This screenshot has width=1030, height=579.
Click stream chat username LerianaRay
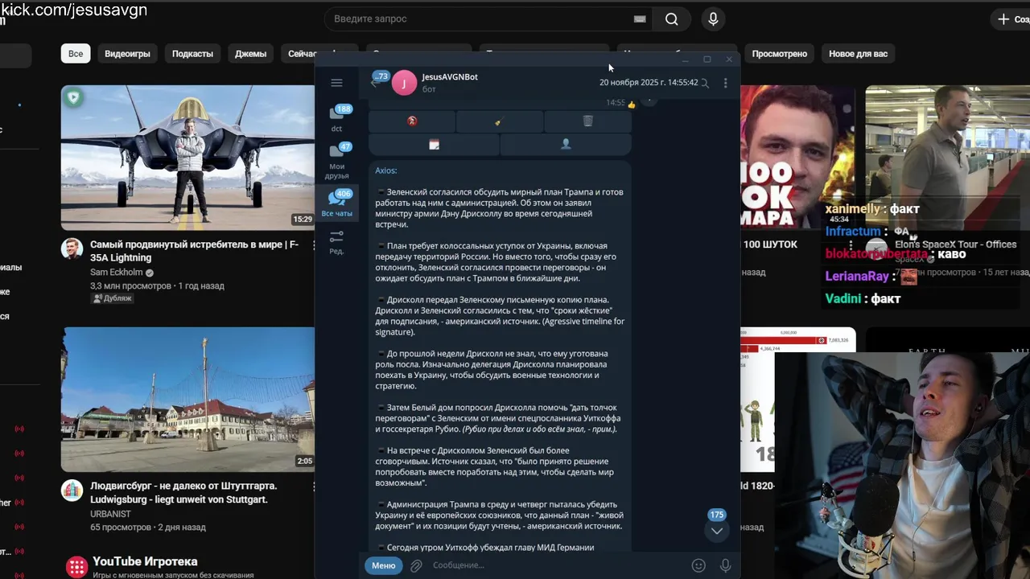(857, 276)
